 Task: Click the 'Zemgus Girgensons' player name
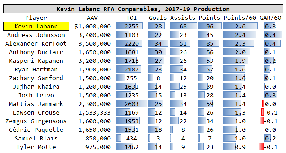click(x=36, y=121)
